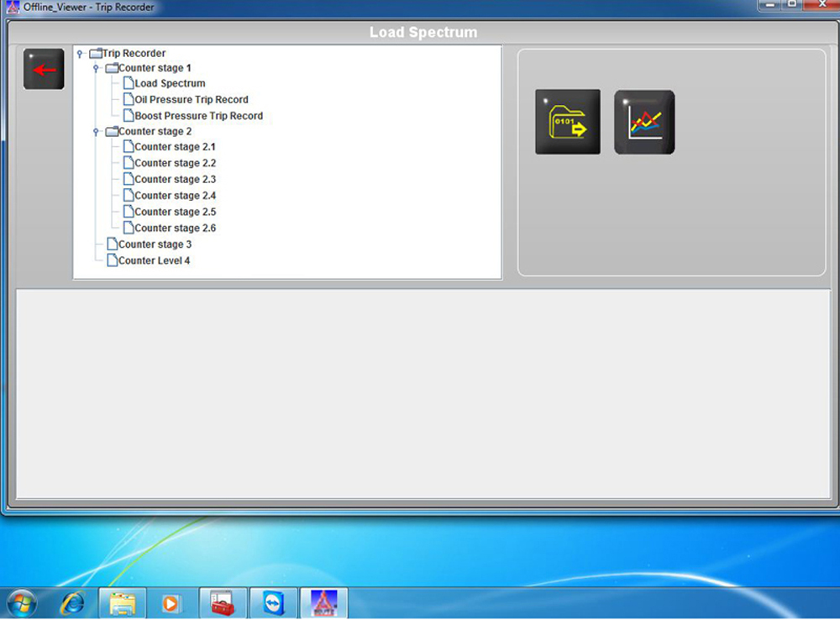Collapse the Counter stage 2 expander

tap(96, 131)
